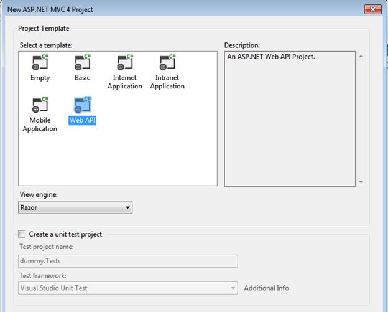
Task: Open the Test framework dropdown
Action: (x=128, y=288)
